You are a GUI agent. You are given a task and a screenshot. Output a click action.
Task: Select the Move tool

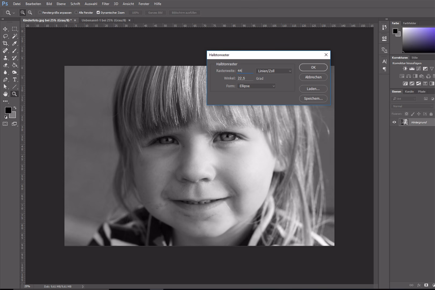coord(5,29)
